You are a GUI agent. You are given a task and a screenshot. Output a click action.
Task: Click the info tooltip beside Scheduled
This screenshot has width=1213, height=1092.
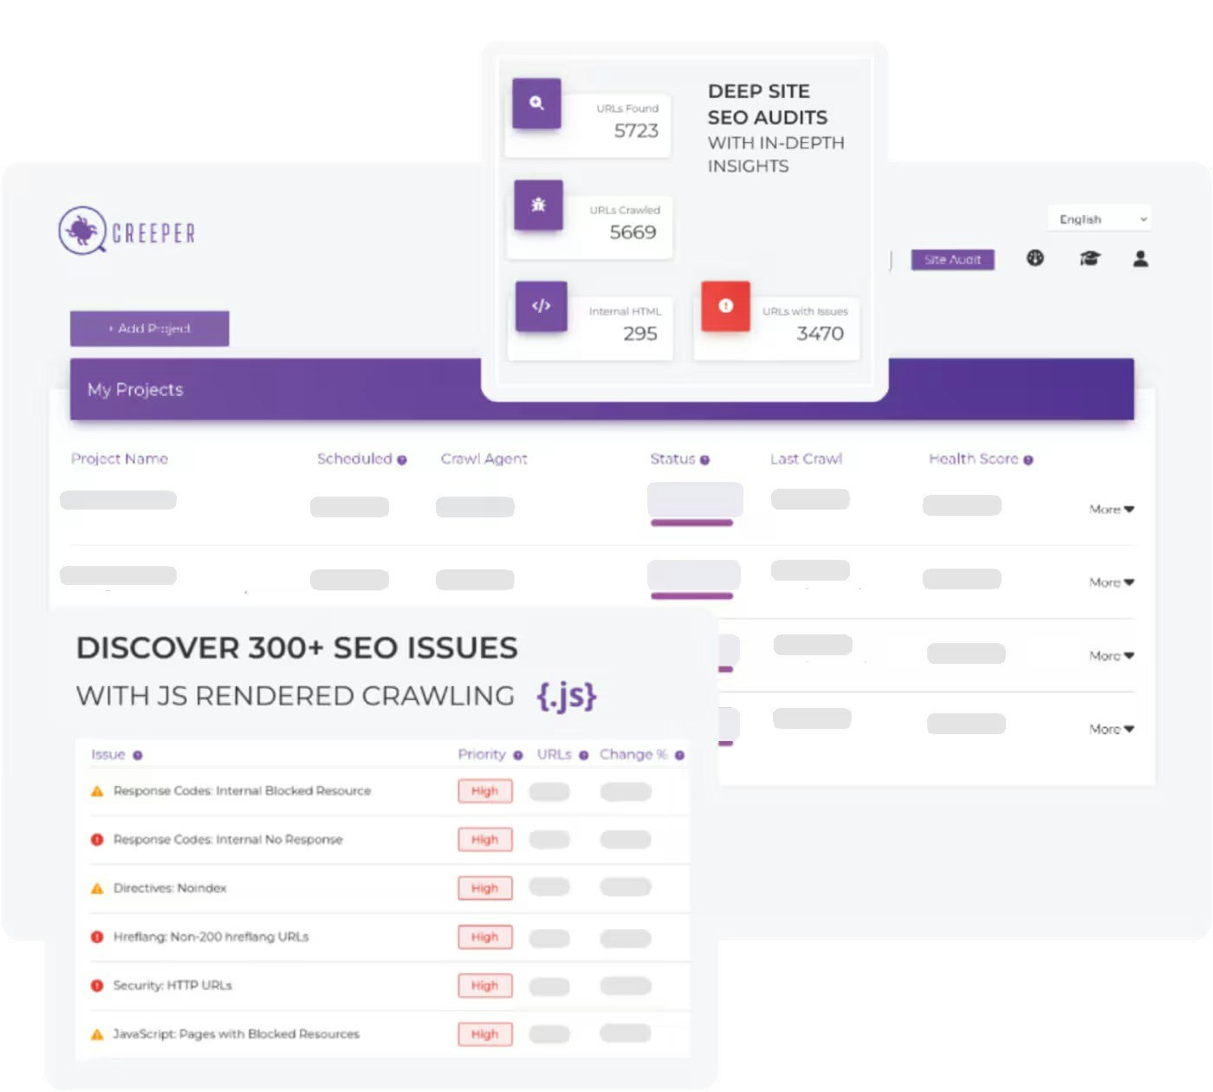(402, 459)
